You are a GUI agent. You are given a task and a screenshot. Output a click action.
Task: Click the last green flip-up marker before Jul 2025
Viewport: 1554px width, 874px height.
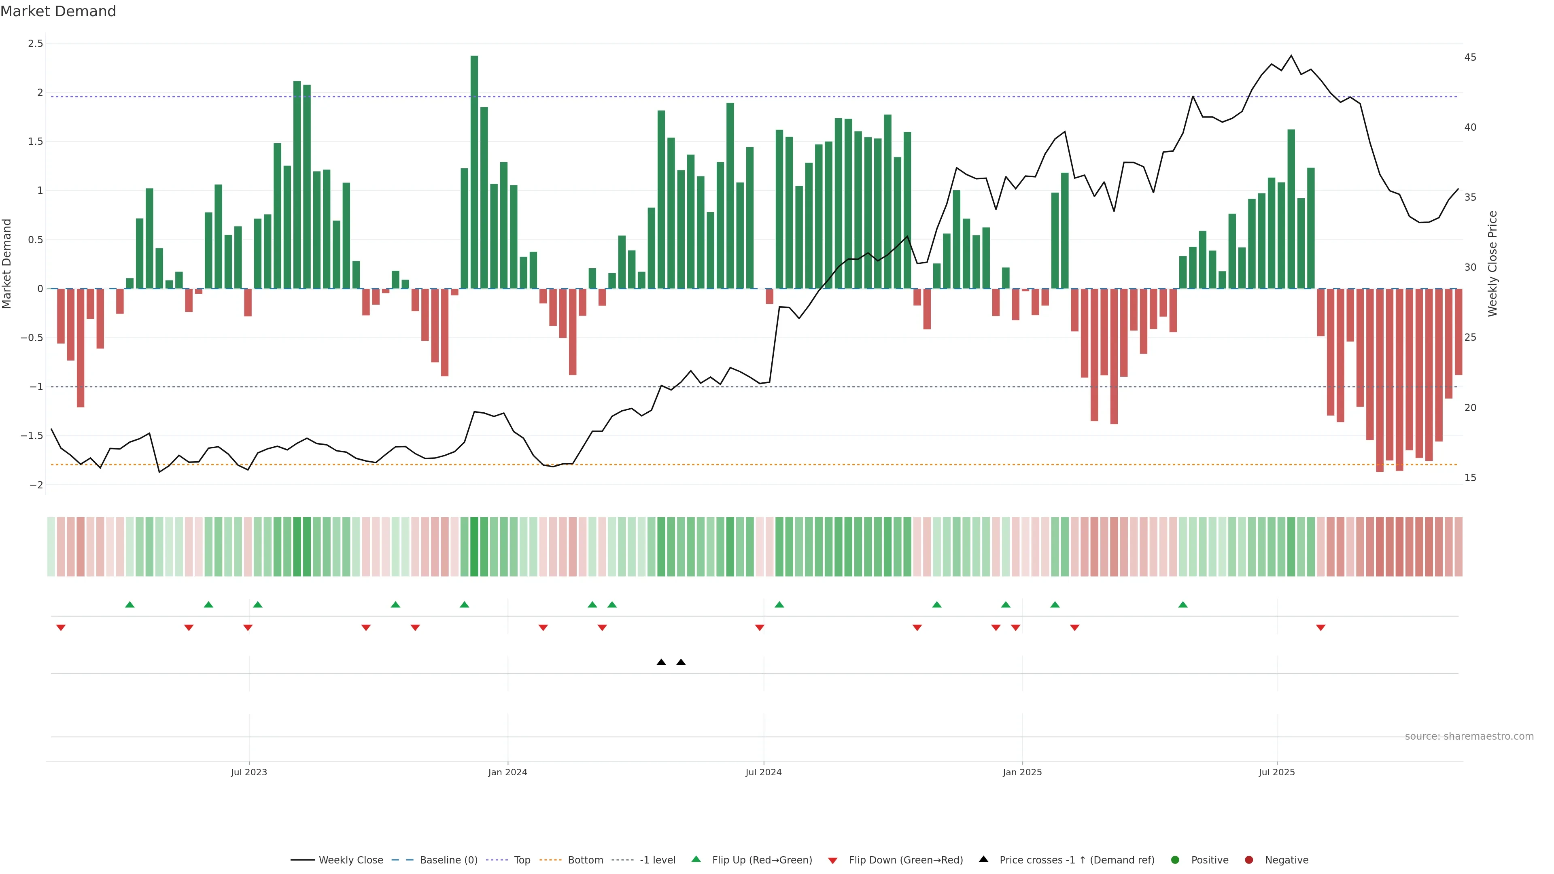point(1183,605)
